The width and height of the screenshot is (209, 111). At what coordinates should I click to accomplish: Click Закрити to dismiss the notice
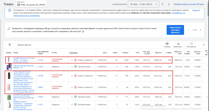pyautogui.click(x=196, y=10)
